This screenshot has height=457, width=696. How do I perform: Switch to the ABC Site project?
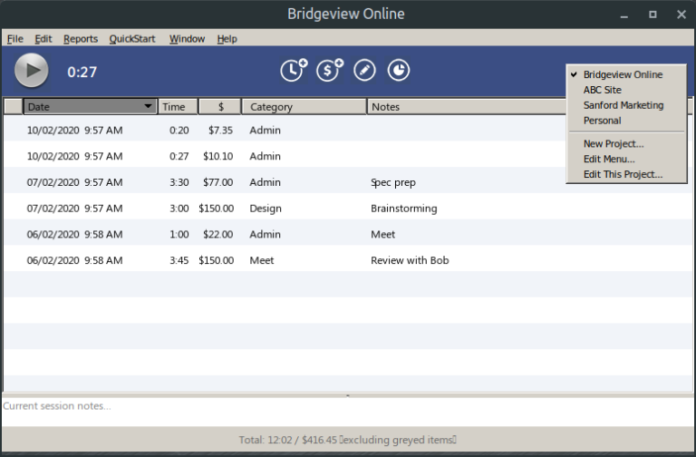602,90
